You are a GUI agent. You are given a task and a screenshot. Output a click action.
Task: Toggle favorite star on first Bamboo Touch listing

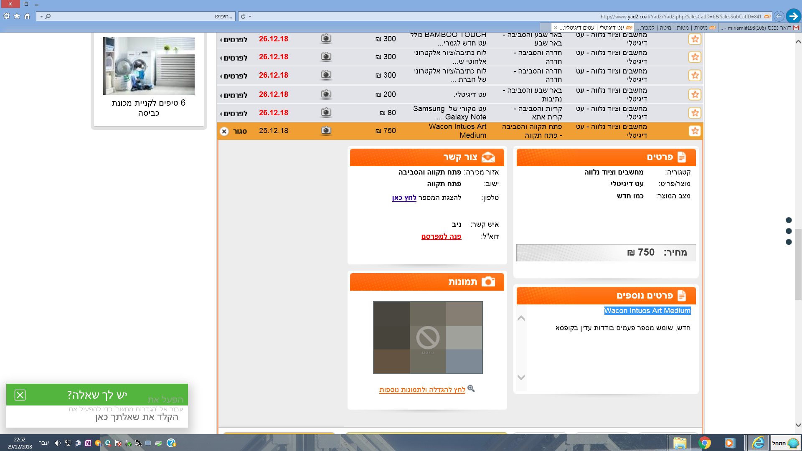[695, 39]
